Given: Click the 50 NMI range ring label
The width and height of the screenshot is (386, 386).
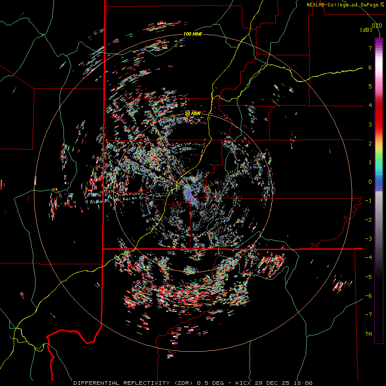Looking at the screenshot, I should click(x=193, y=114).
